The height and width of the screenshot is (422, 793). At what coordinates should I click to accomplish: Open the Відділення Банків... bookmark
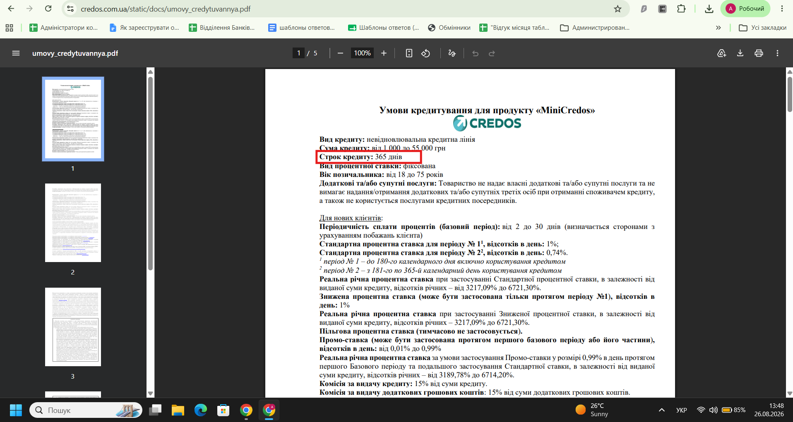[x=222, y=28]
